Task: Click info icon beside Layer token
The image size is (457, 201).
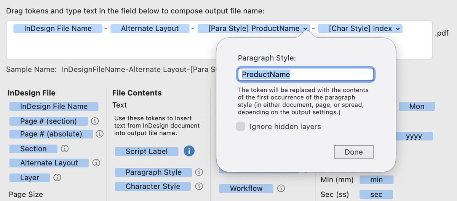Action: [57, 177]
